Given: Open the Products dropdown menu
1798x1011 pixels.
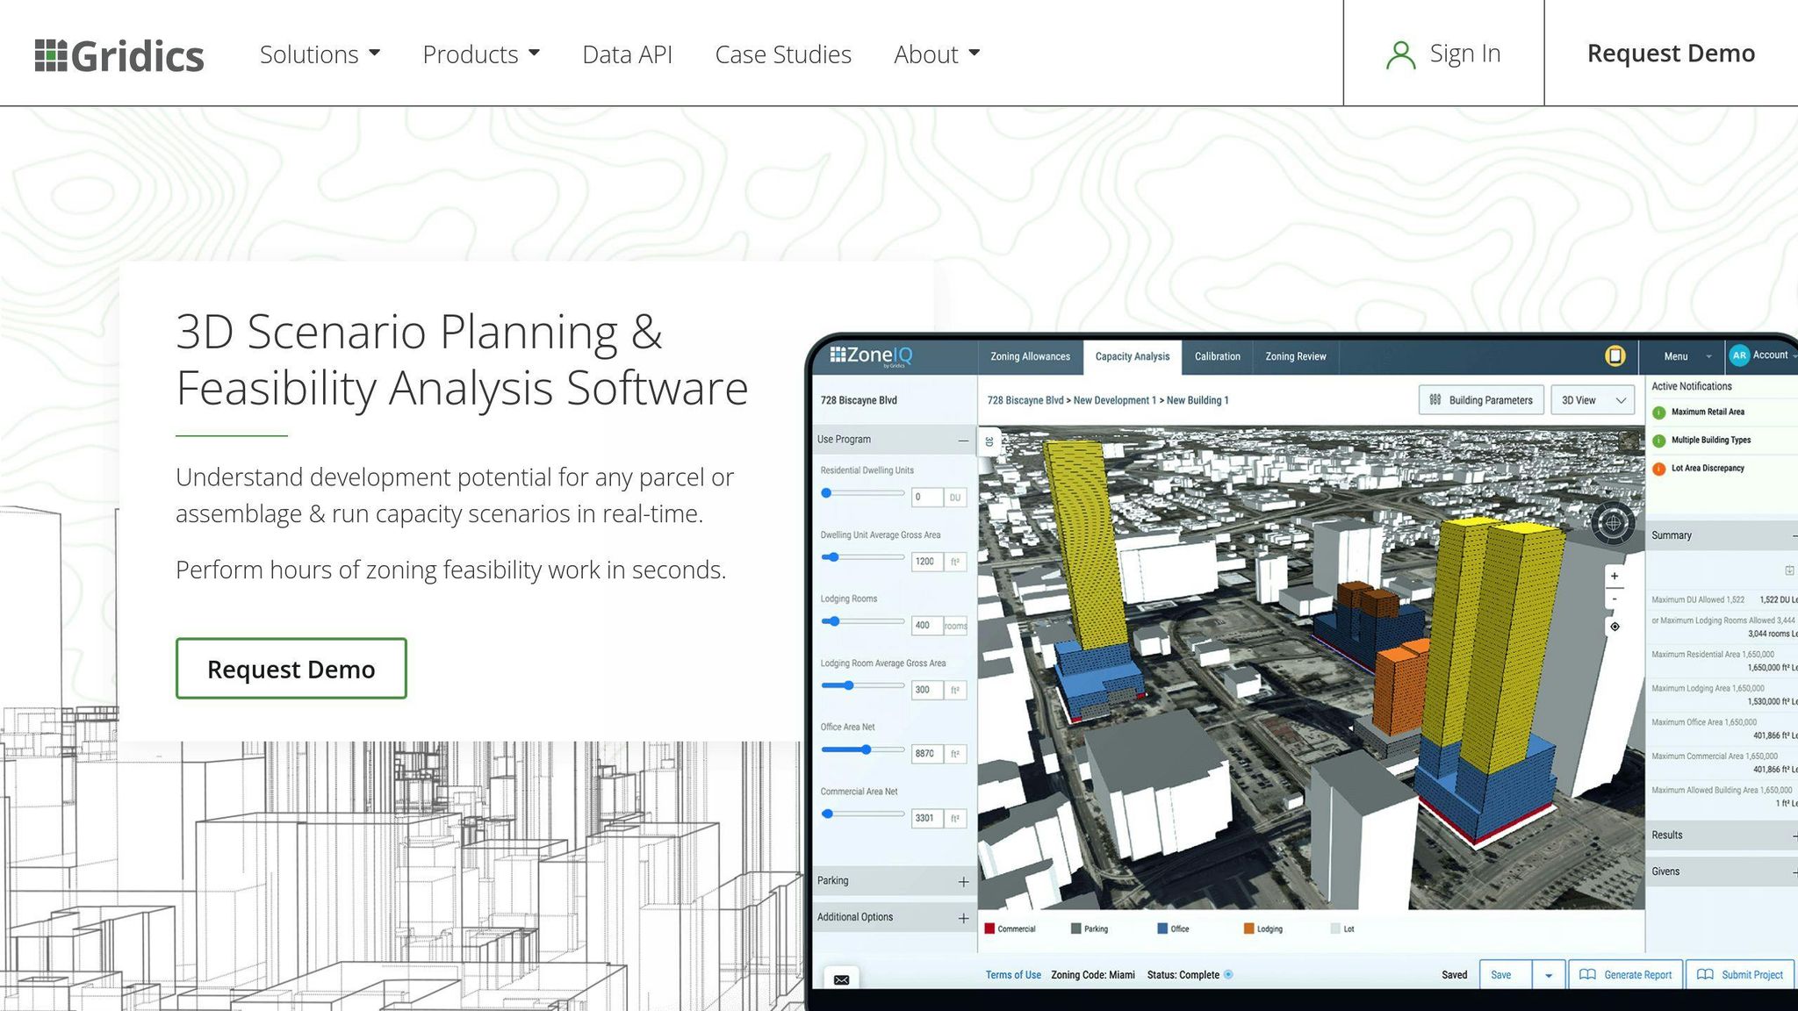Looking at the screenshot, I should (480, 54).
